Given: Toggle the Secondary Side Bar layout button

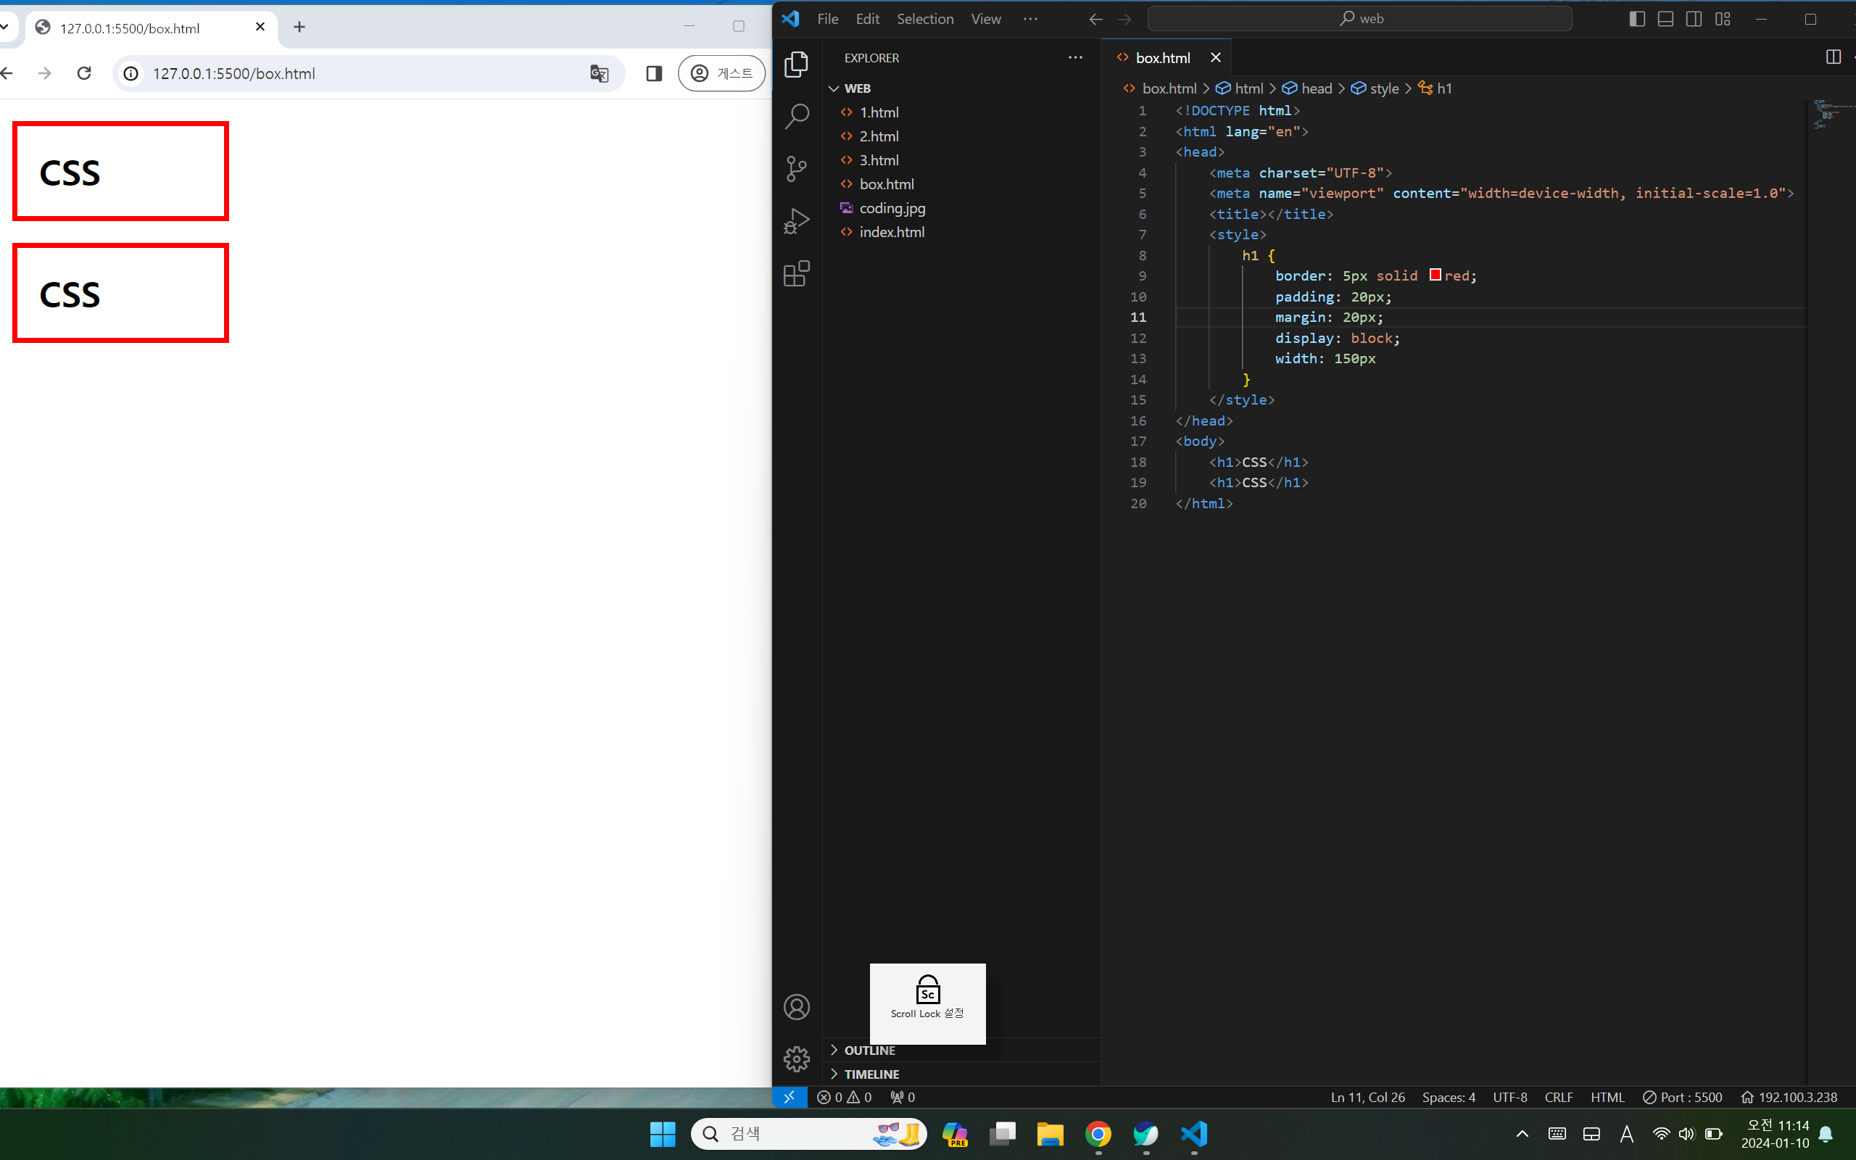Looking at the screenshot, I should (x=1694, y=19).
